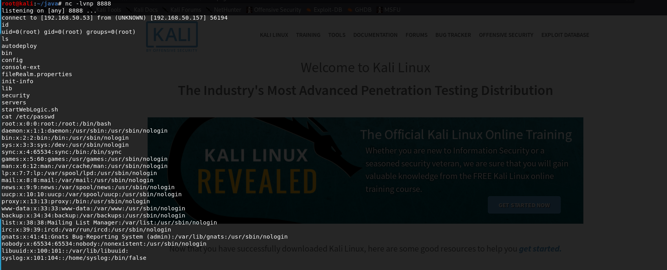Click 'fileRealm.properties' in ls output

tap(37, 74)
